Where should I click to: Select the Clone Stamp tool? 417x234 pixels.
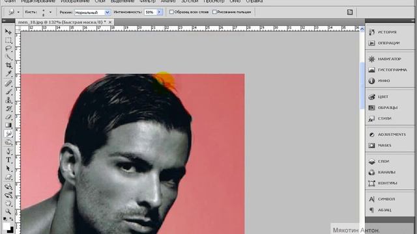point(8,100)
